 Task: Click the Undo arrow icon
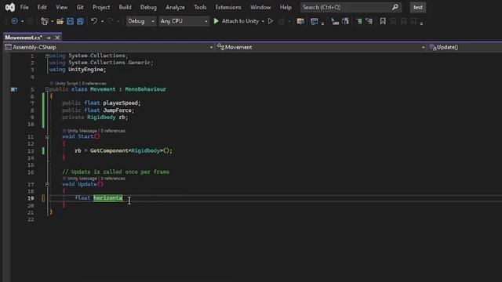(94, 21)
